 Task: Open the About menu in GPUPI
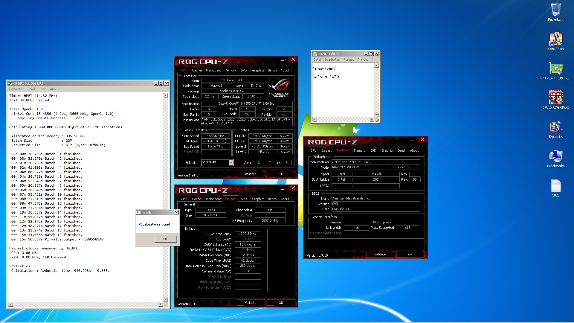pyautogui.click(x=54, y=89)
